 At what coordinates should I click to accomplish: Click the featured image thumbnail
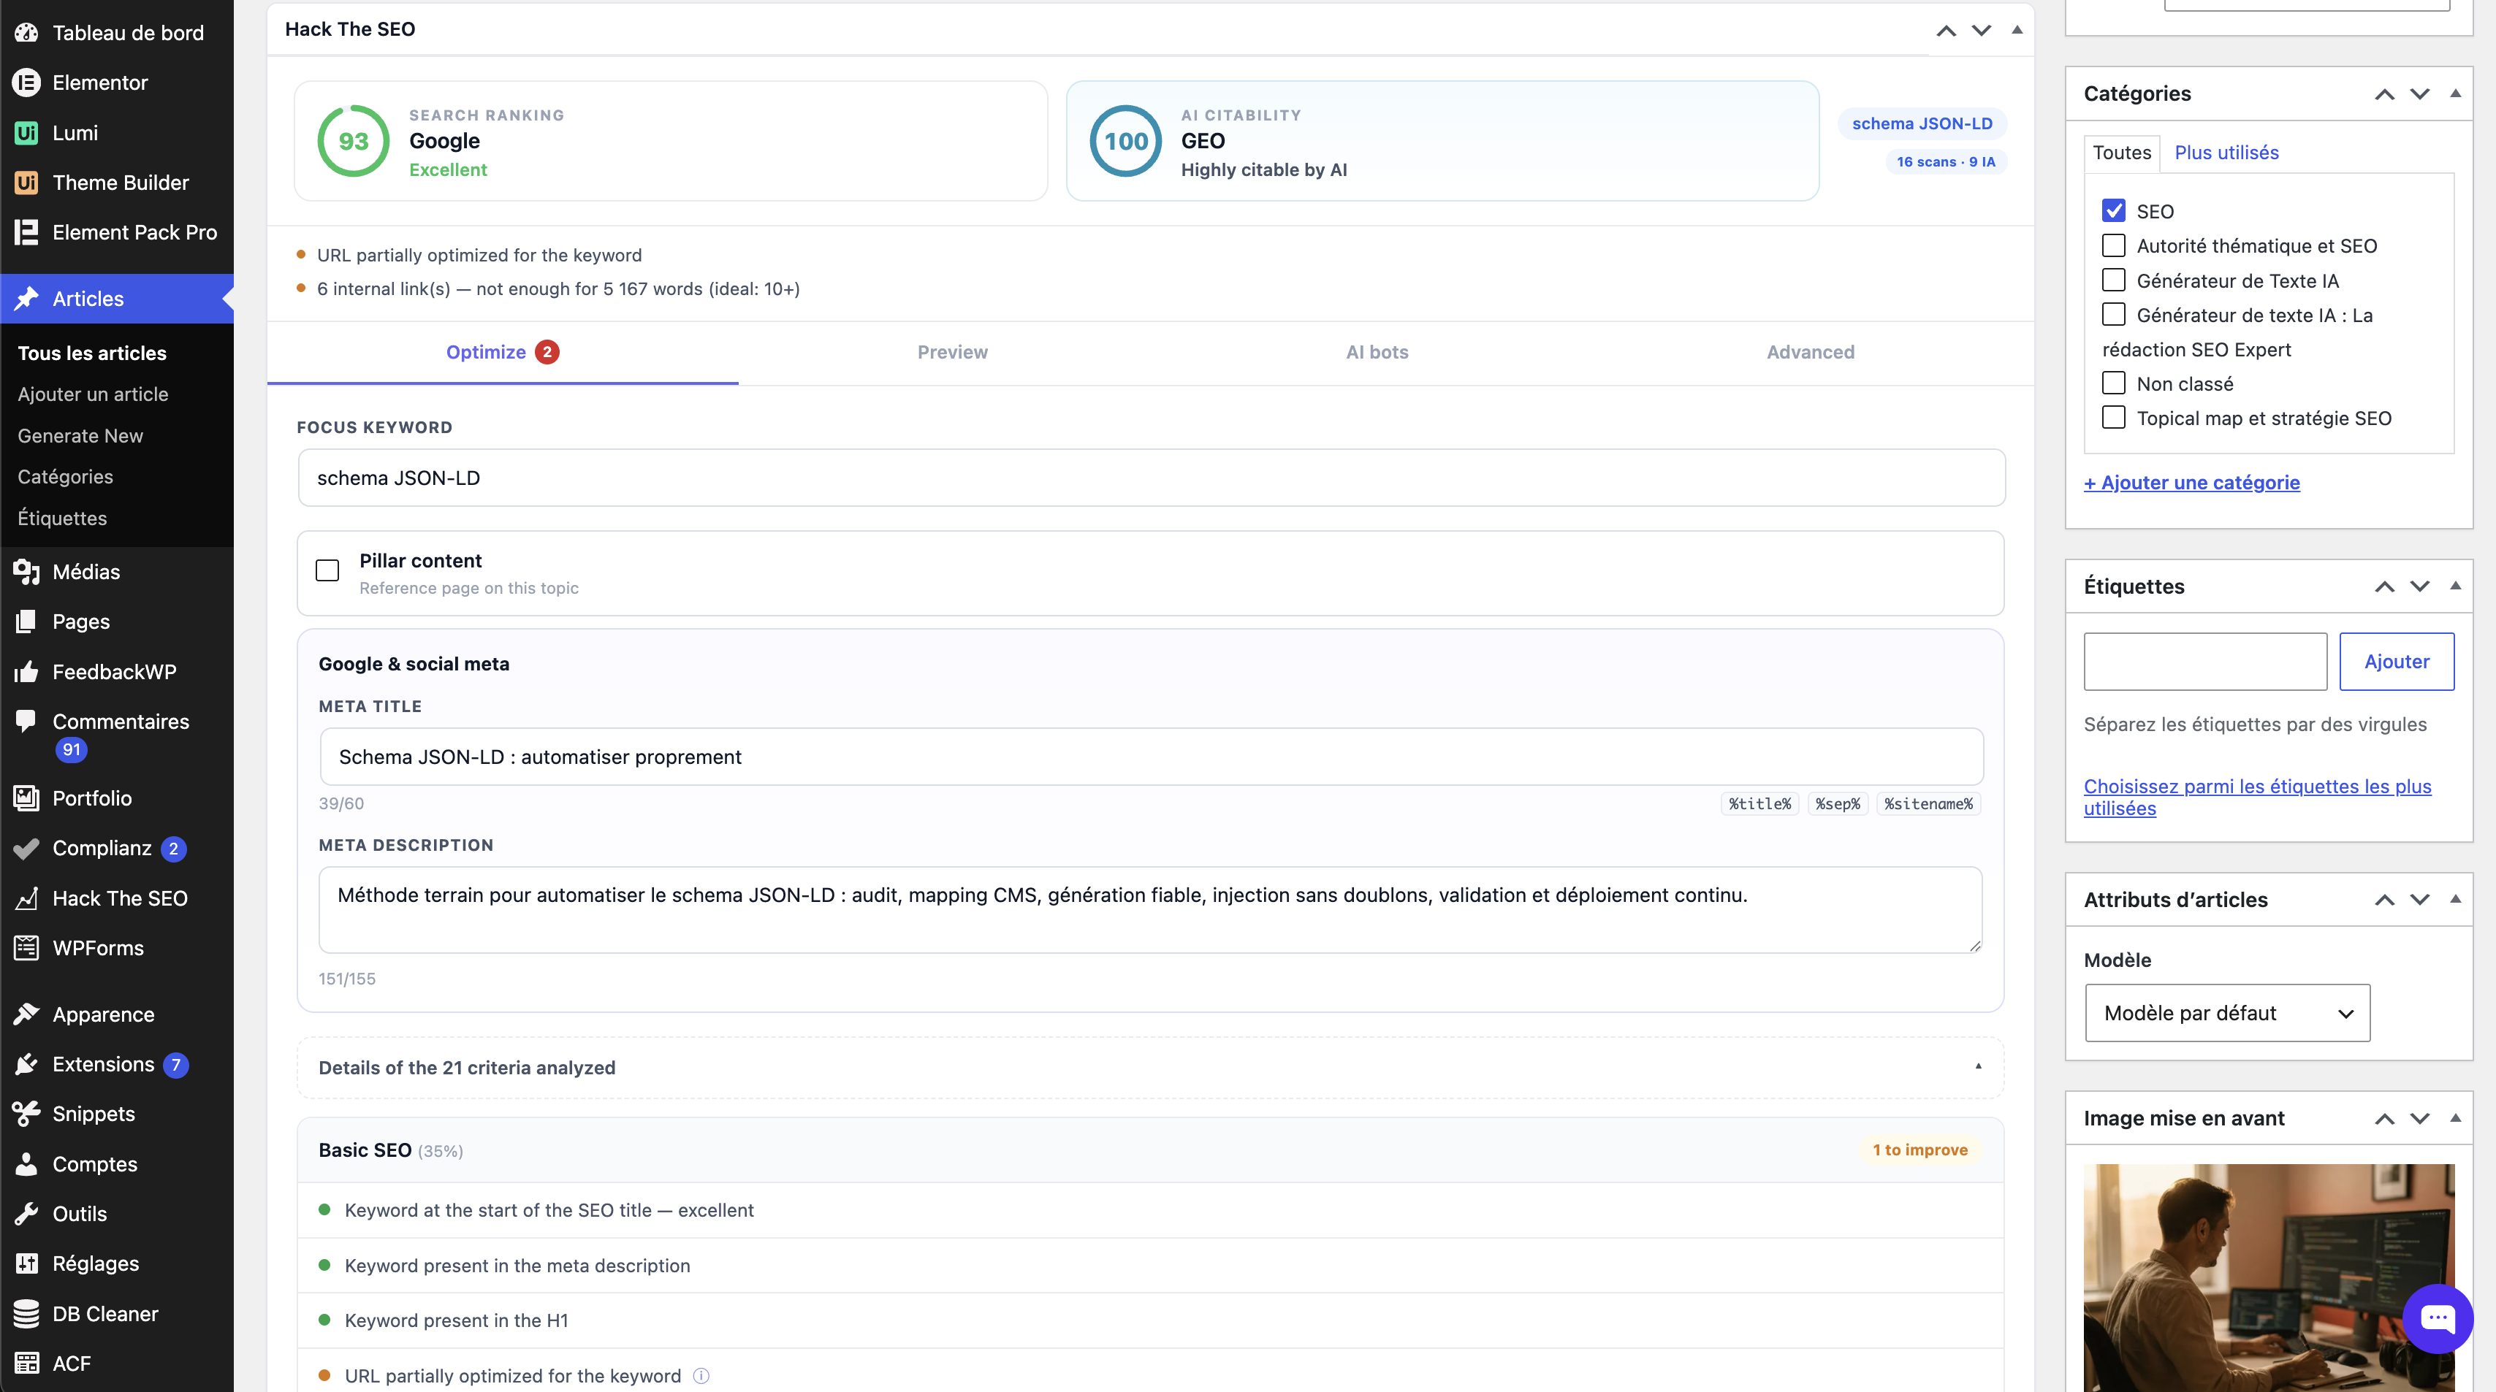(x=2268, y=1277)
